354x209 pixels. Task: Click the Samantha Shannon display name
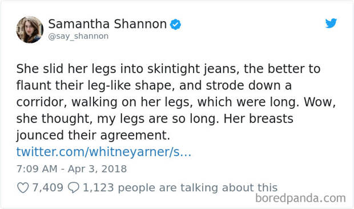107,24
